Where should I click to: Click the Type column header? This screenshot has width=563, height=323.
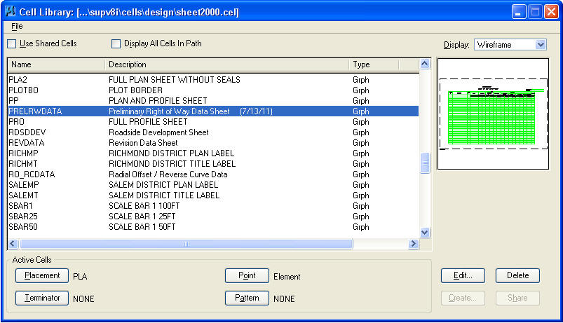tap(373, 64)
